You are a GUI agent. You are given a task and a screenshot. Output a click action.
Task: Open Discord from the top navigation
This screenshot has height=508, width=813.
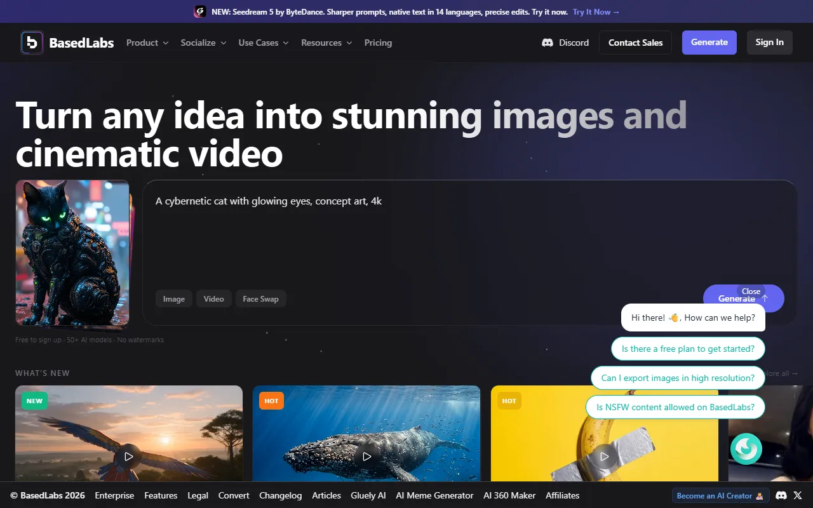tap(565, 43)
